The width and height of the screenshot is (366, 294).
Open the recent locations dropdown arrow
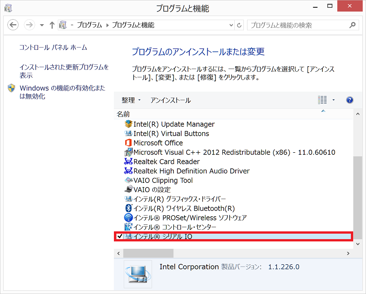42,25
